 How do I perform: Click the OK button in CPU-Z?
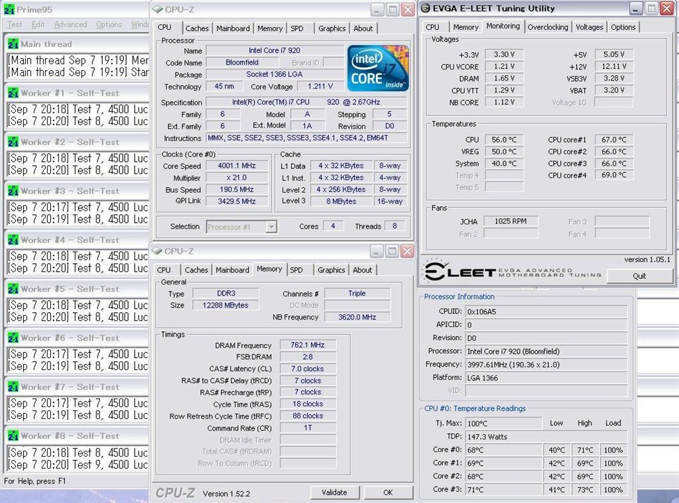[388, 492]
